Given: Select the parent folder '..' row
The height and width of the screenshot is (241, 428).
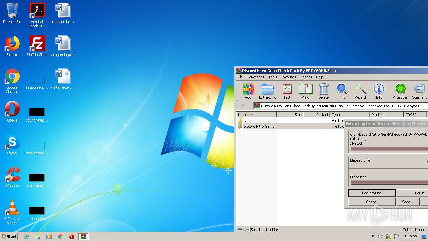Looking at the screenshot, I should pos(291,120).
